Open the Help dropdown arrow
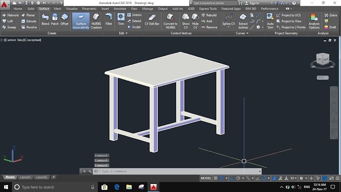This screenshot has height=192, width=341. point(298,3)
